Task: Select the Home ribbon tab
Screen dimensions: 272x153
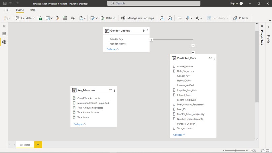Action: tap(20, 10)
